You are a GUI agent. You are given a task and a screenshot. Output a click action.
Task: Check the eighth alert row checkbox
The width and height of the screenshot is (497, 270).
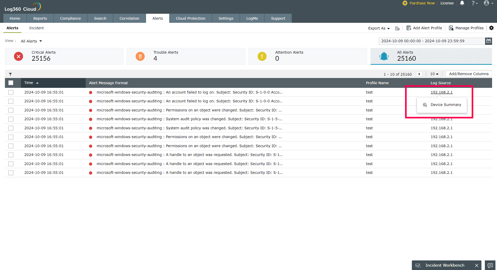(x=11, y=155)
